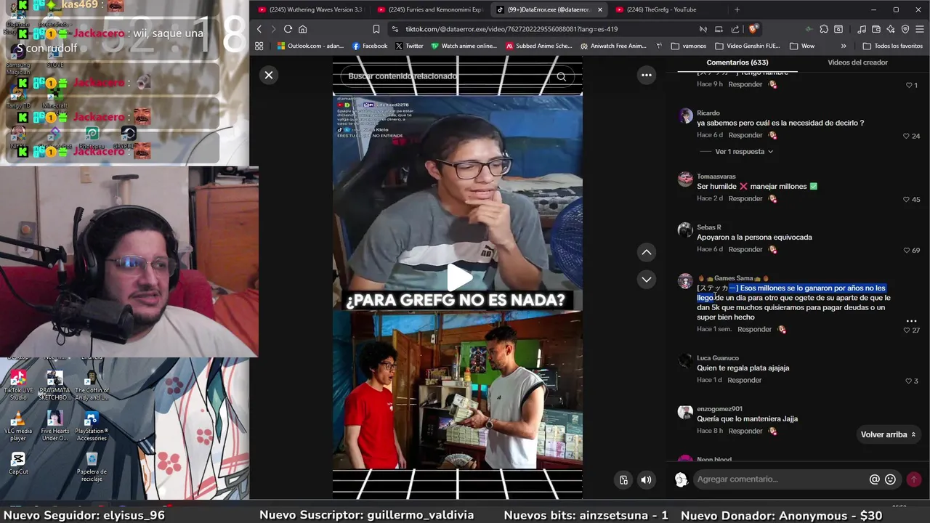Open Todos los favoritos folder
Viewport: 930px width, 523px height.
[x=892, y=46]
